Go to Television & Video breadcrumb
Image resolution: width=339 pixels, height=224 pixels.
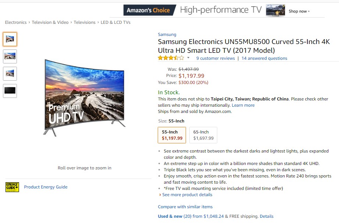point(50,22)
